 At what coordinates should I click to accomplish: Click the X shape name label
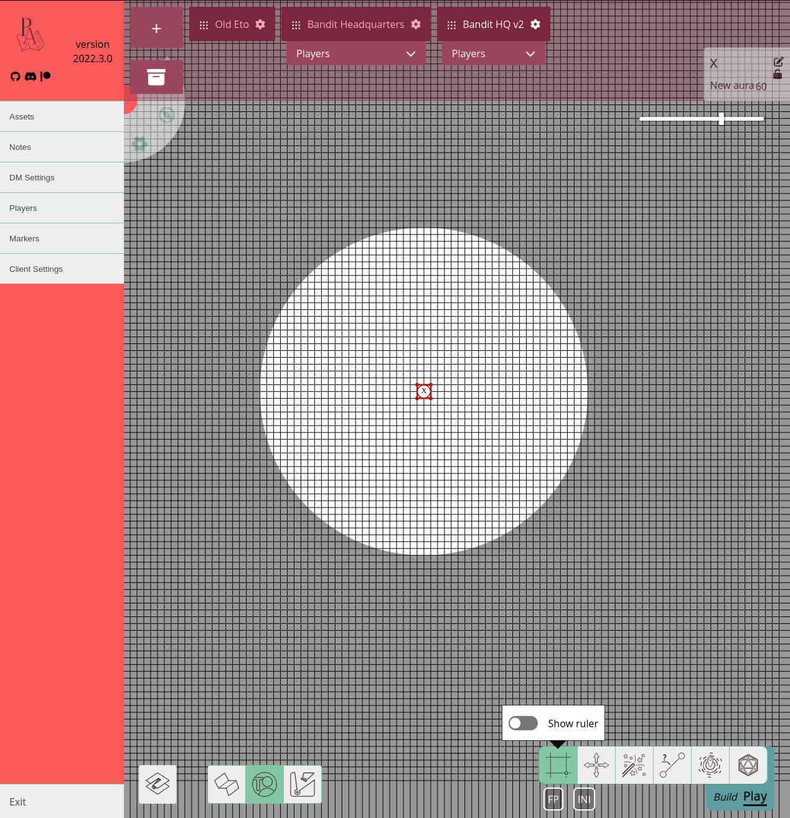[x=714, y=63]
